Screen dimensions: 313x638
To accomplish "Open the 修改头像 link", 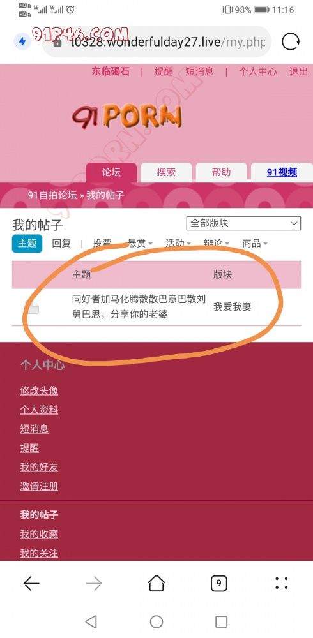I will coord(39,390).
